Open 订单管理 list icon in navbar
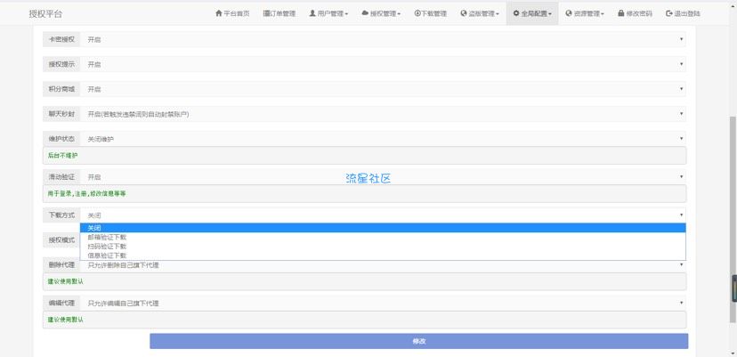The image size is (737, 357). click(x=266, y=13)
